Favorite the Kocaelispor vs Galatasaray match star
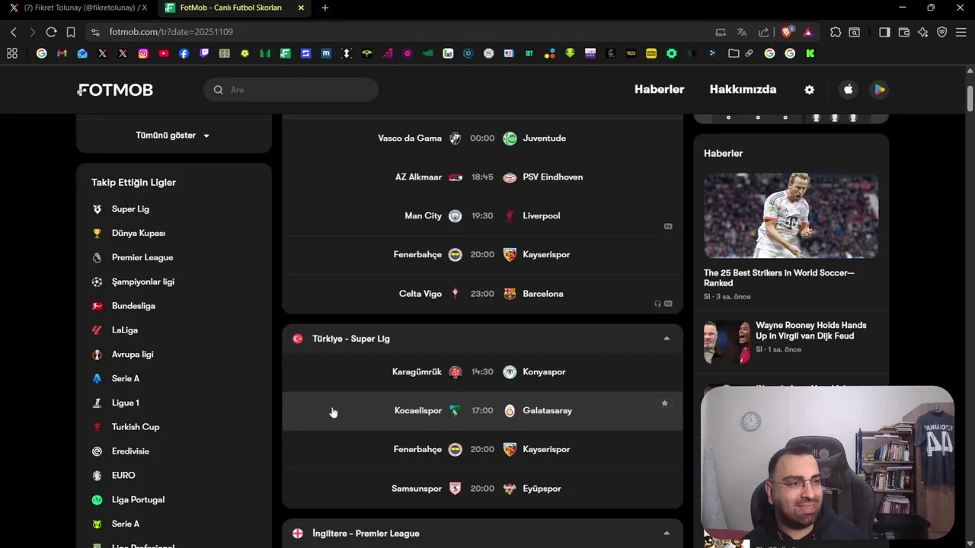The image size is (975, 548). 664,403
